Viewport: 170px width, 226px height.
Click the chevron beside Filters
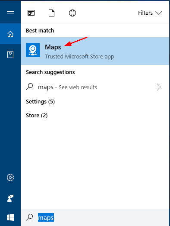159,13
